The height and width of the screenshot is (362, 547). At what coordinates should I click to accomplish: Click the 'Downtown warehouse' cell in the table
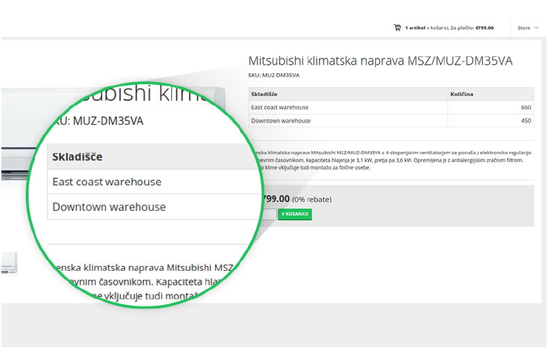[348, 121]
